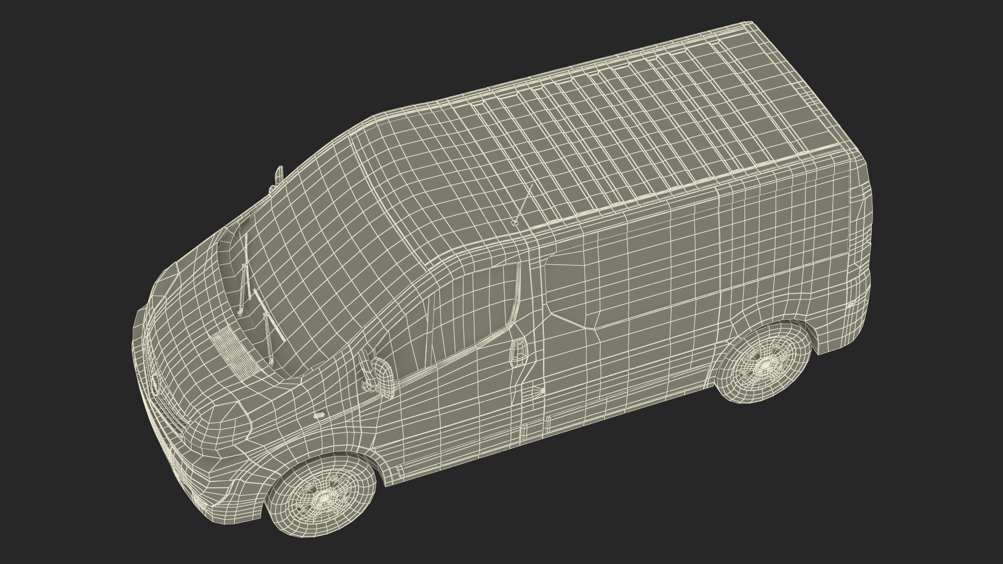This screenshot has width=1003, height=564.
Task: Select the far-side mirror above the windshield
Action: click(279, 175)
